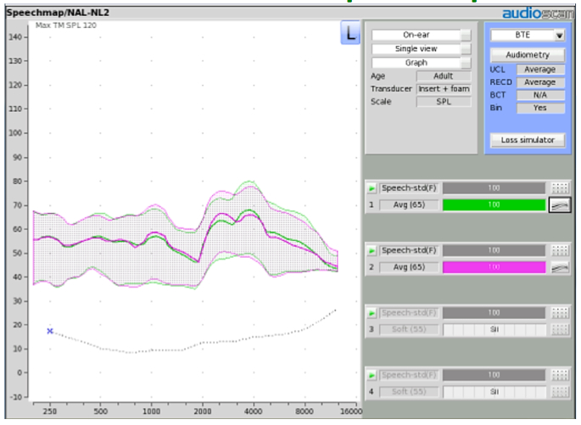The height and width of the screenshot is (425, 581).
Task: Open the Test 3 Speech-std(F) stimulus selector
Action: coord(409,313)
